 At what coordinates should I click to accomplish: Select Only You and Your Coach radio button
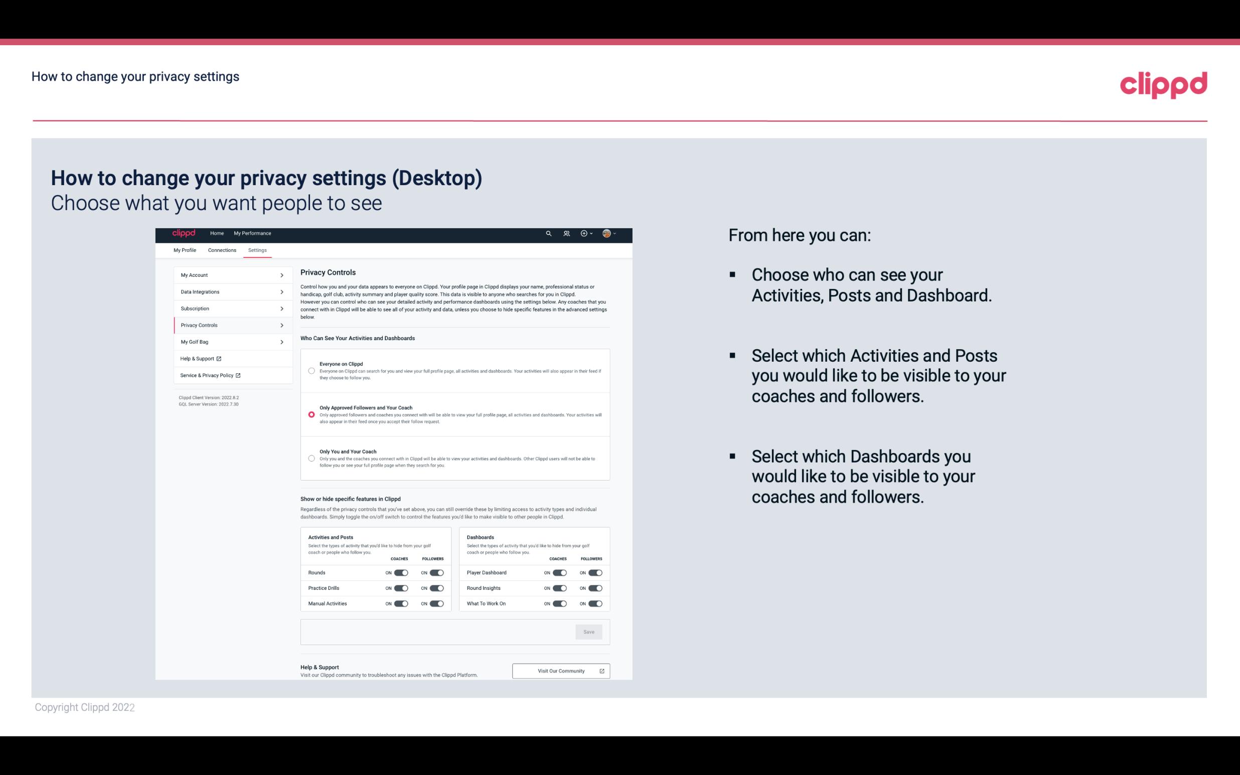[x=311, y=458]
